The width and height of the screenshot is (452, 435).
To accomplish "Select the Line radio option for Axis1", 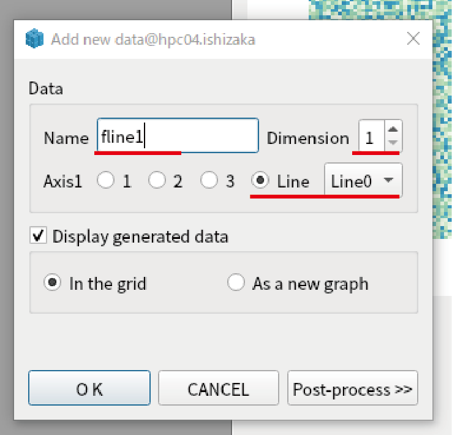I will click(x=260, y=180).
